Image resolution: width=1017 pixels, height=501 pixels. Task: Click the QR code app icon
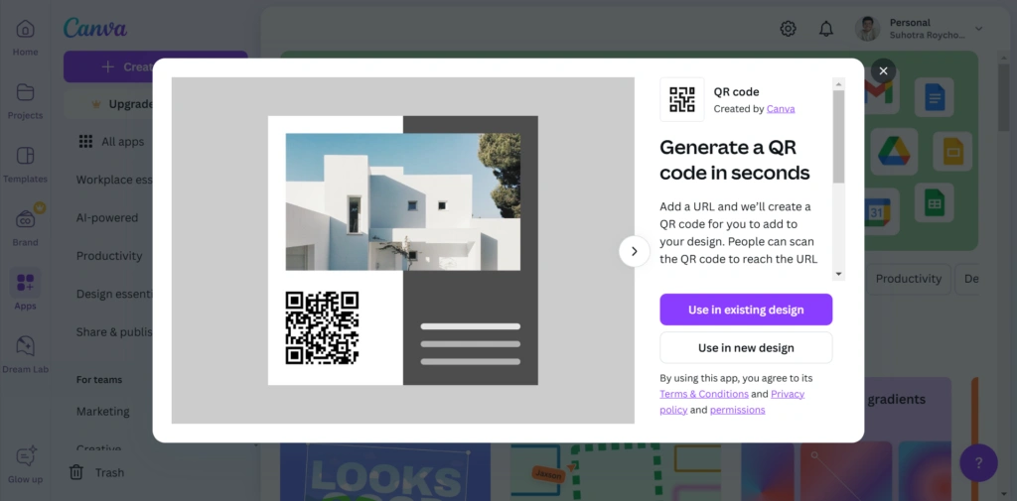[x=681, y=99]
